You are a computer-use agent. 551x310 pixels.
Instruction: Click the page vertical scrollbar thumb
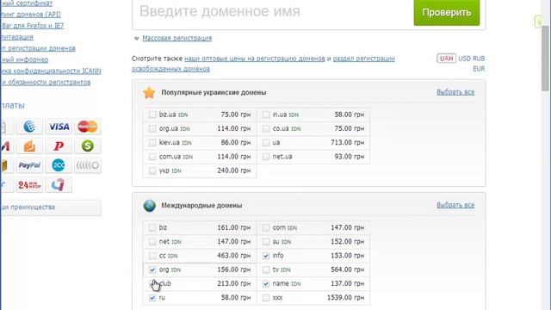coord(545,58)
